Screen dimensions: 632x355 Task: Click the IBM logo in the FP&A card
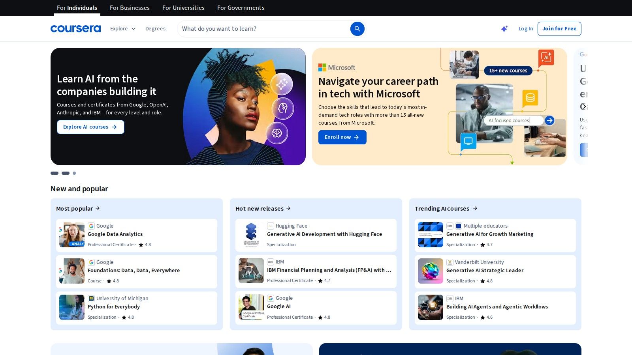click(x=271, y=262)
